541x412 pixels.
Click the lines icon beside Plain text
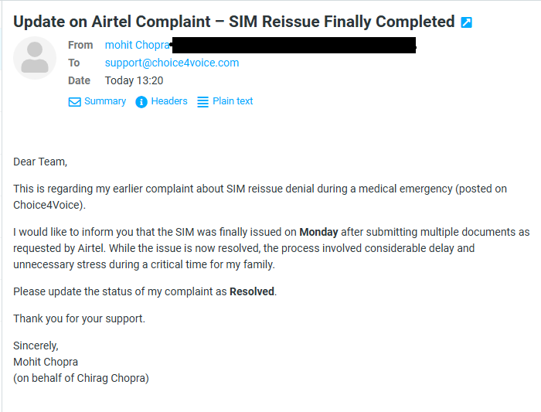tap(203, 102)
